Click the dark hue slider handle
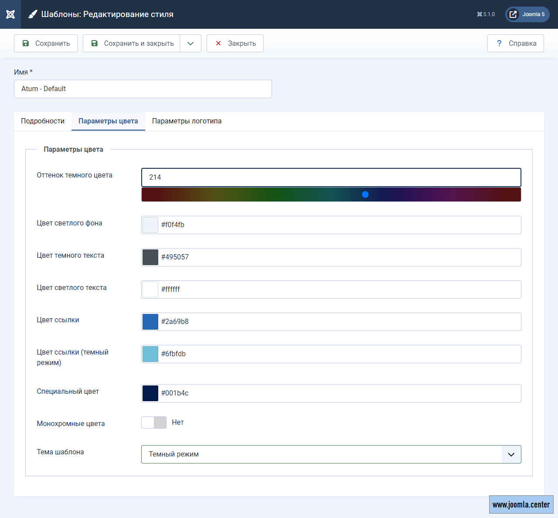 tap(365, 194)
